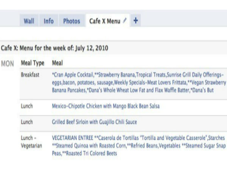The image size is (227, 170).
Task: Click the Meal column header
Action: coord(58,63)
